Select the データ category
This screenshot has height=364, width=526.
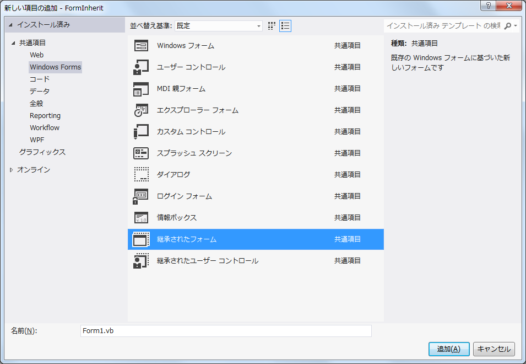pyautogui.click(x=40, y=92)
